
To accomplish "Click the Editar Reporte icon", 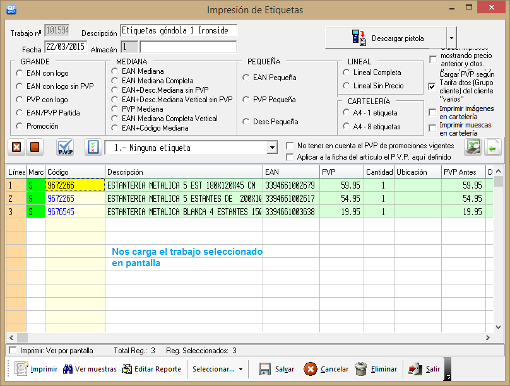I will 127,369.
